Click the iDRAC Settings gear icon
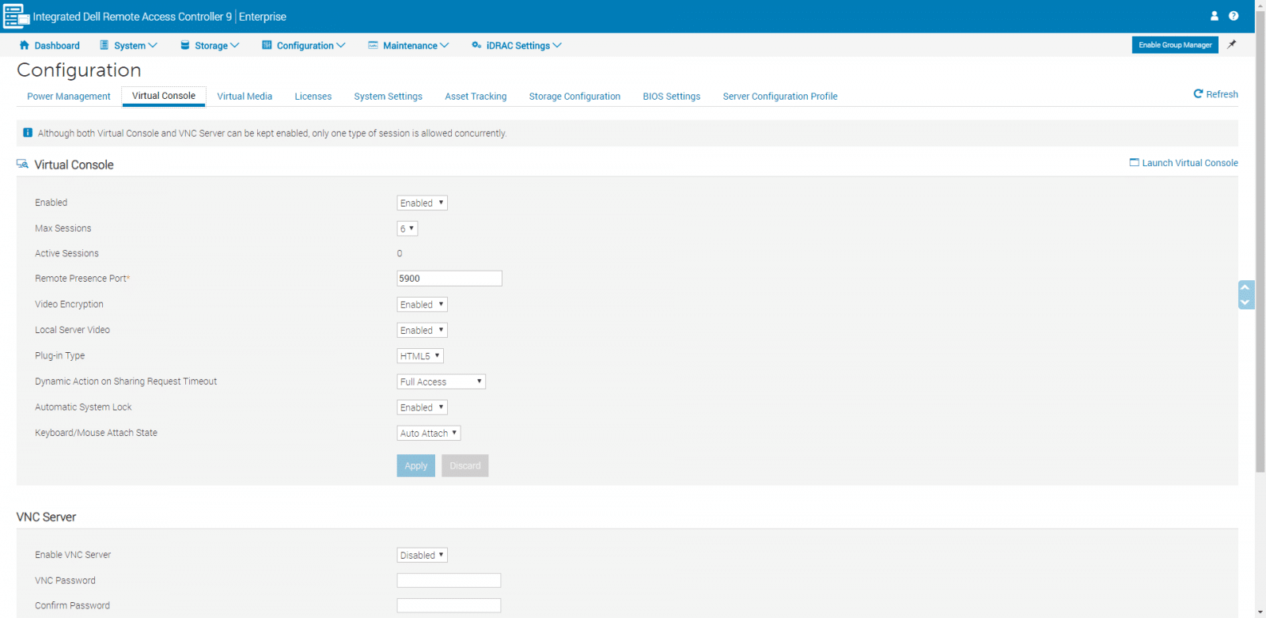 (476, 45)
